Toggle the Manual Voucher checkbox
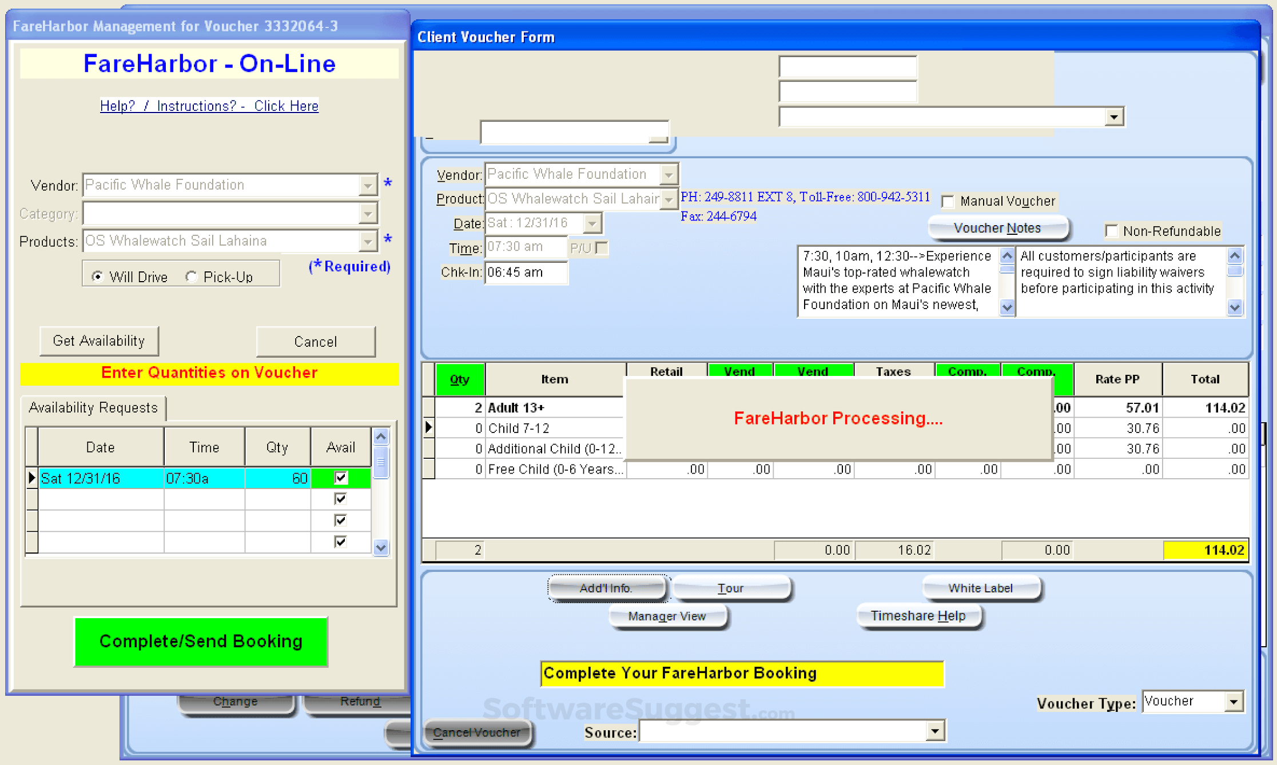 (x=948, y=201)
